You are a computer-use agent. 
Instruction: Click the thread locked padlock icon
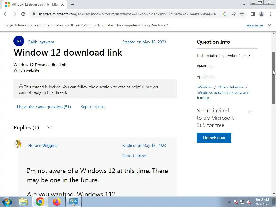(21, 87)
